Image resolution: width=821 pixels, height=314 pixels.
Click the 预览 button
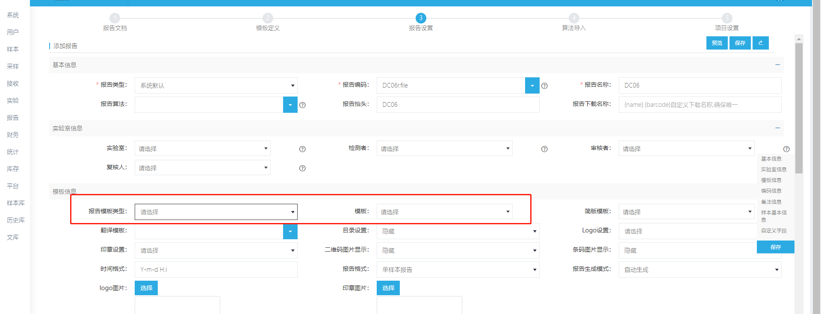717,43
